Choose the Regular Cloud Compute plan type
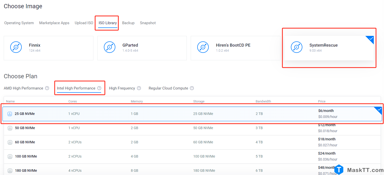Viewport: 384px width, 175px height. [x=168, y=88]
